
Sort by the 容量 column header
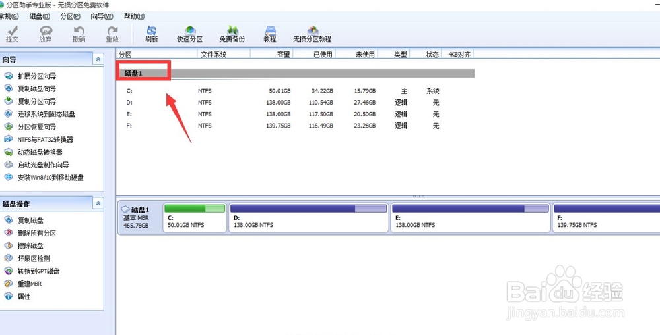tap(271, 54)
